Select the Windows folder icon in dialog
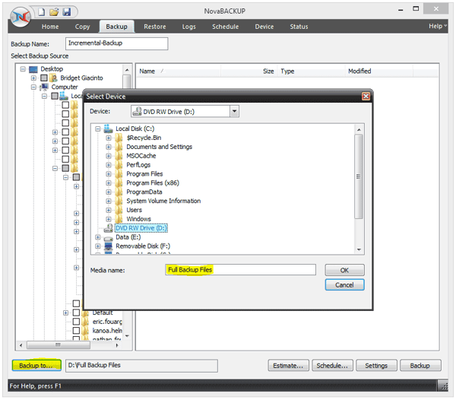 point(119,219)
